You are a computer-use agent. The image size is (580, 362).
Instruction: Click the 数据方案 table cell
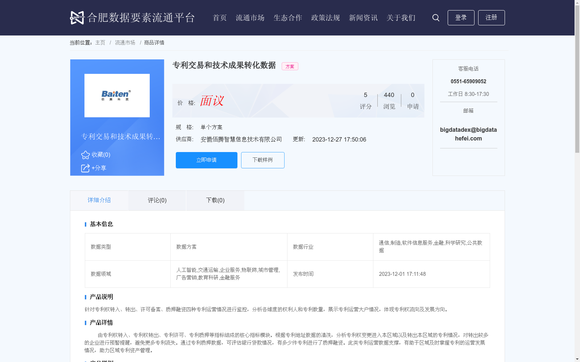click(229, 247)
